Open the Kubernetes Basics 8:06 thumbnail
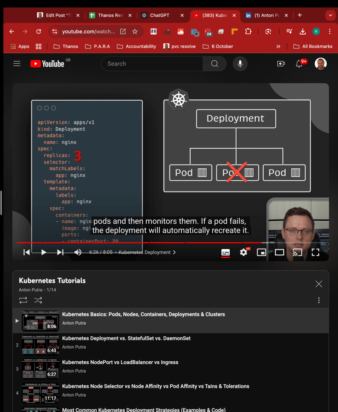This screenshot has width=338, height=412. [41, 321]
